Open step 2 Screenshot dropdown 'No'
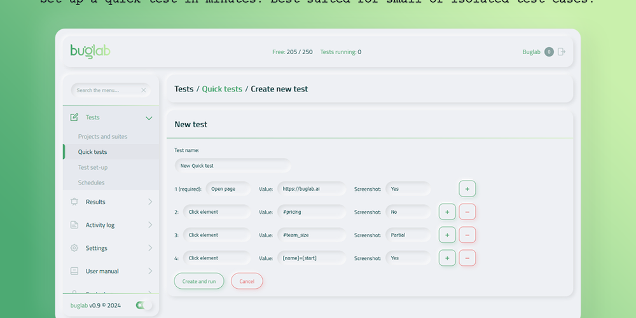The height and width of the screenshot is (318, 636). (x=408, y=212)
